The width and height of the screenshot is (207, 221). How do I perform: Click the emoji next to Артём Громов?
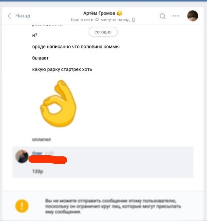[x=119, y=13]
